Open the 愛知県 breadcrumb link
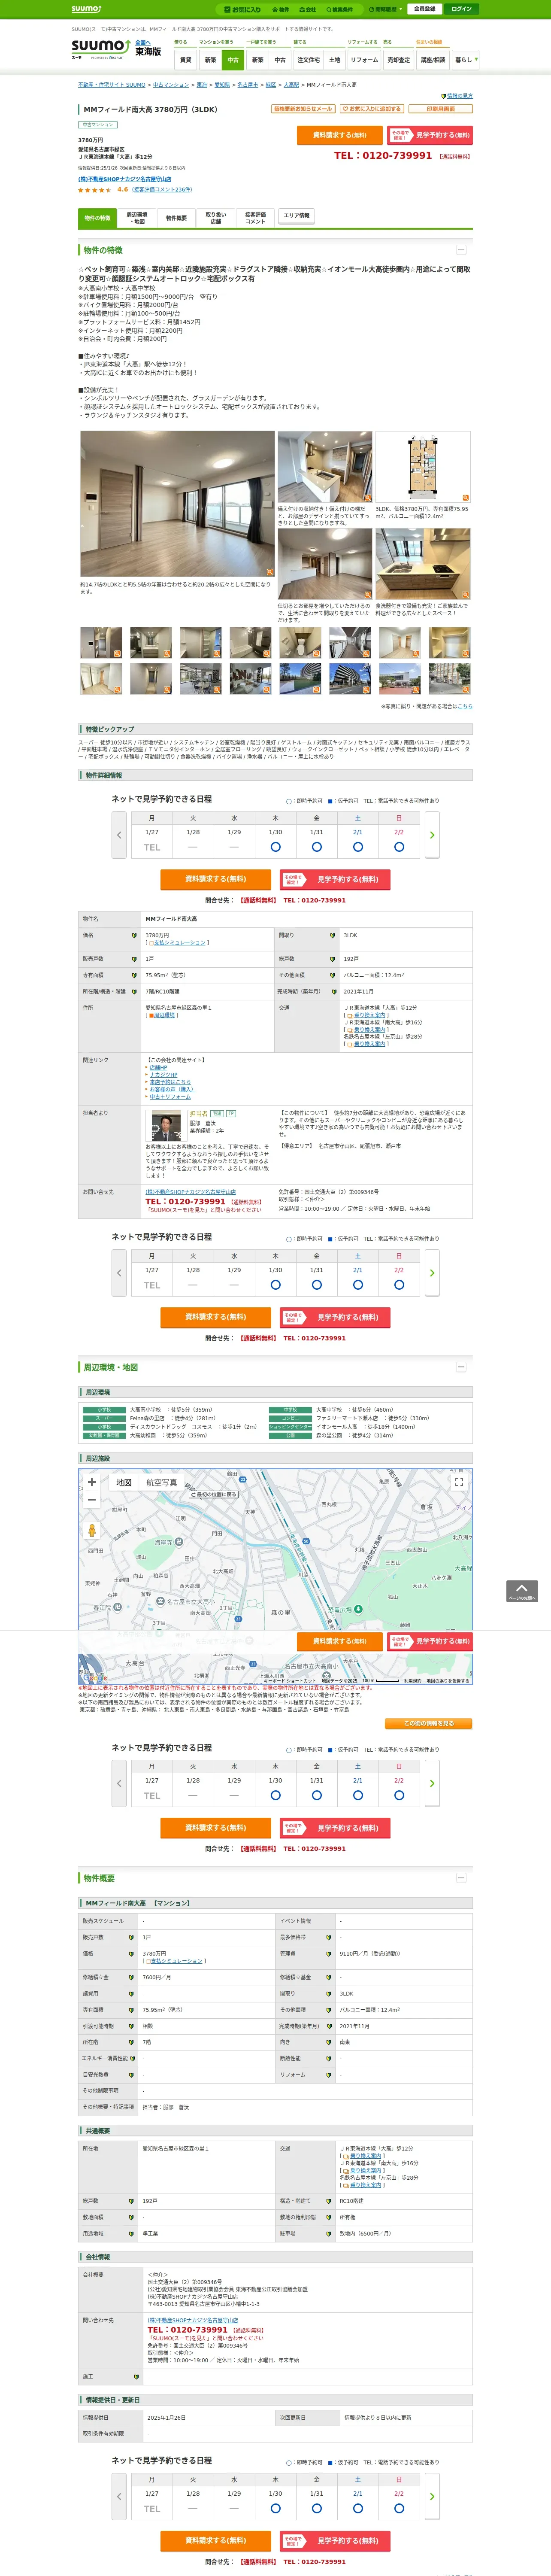This screenshot has height=2576, width=551. (222, 85)
